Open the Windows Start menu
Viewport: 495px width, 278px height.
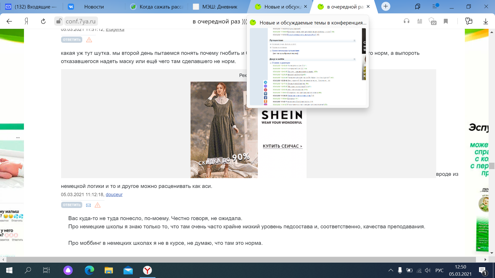pos(9,270)
